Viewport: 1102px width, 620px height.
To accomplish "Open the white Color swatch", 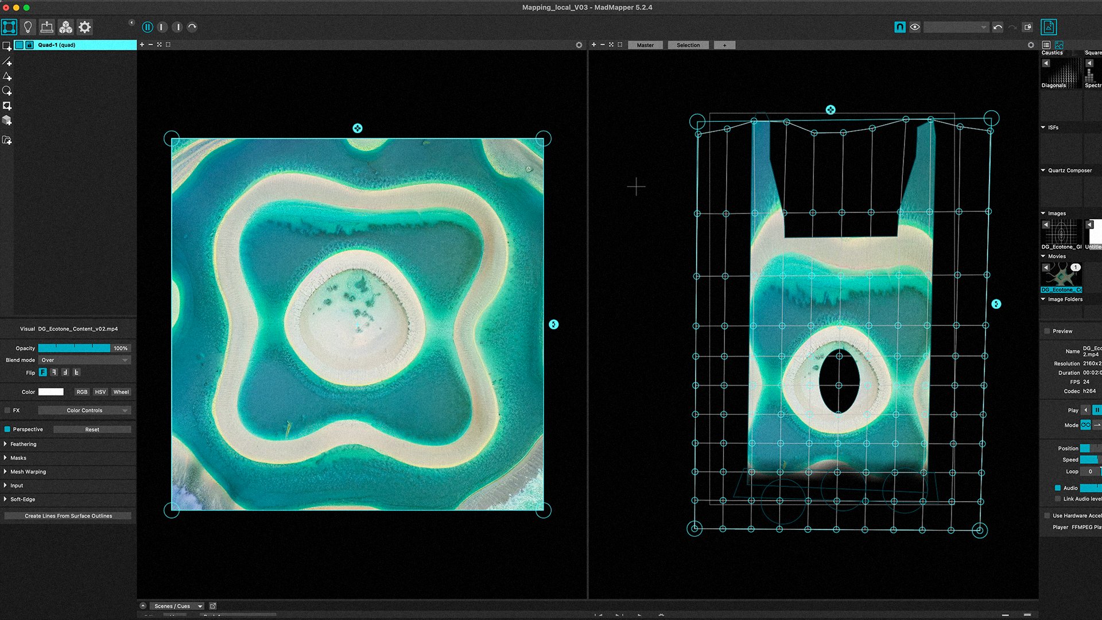I will (x=51, y=392).
